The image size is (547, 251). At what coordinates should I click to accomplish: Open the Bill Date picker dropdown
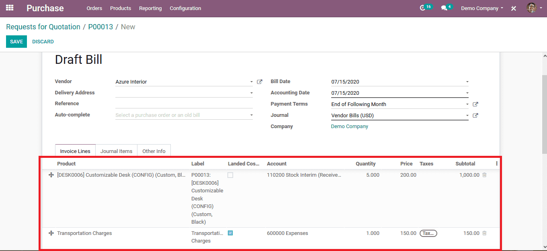point(467,82)
